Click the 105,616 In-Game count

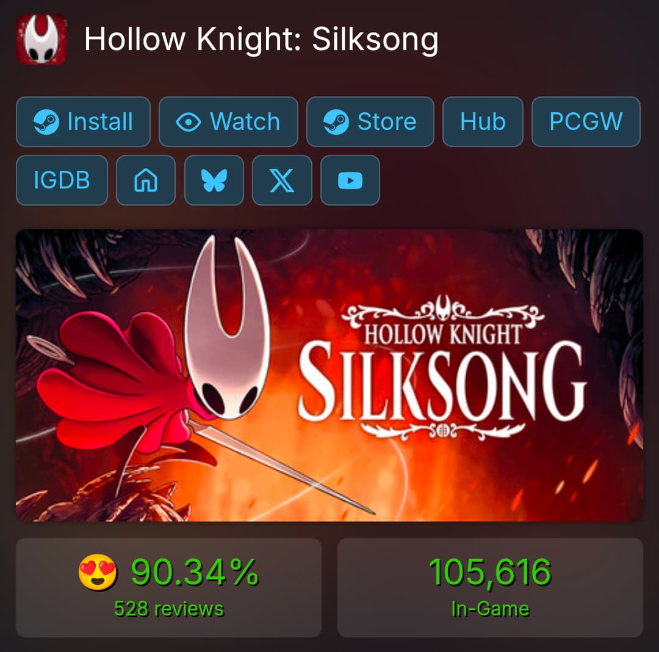490,571
